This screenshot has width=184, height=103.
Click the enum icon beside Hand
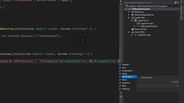120,74
